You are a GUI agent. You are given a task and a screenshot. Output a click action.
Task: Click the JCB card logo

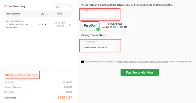coord(122,27)
